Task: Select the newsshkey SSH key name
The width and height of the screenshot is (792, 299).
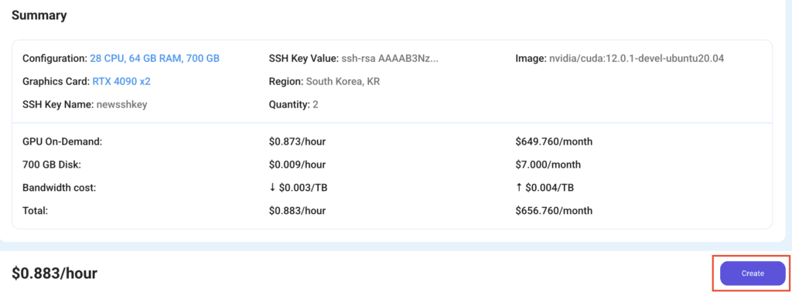Action: pos(121,104)
